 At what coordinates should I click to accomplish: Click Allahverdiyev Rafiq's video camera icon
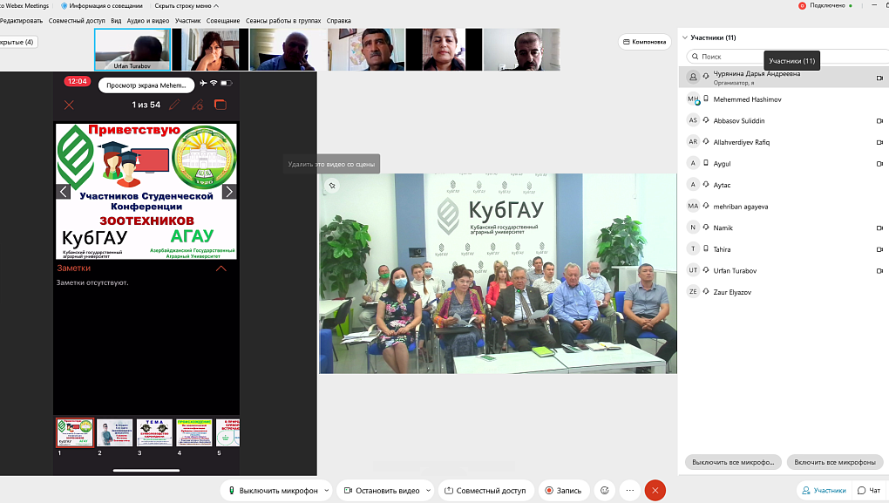[x=879, y=142]
